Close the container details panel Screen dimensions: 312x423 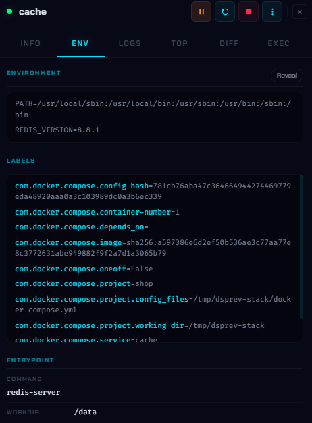click(300, 12)
